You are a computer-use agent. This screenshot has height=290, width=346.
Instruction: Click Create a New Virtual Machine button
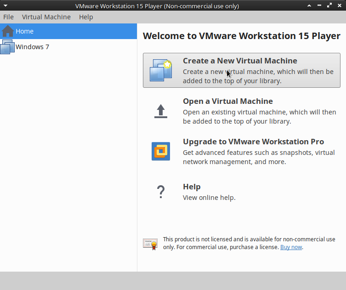(x=242, y=70)
